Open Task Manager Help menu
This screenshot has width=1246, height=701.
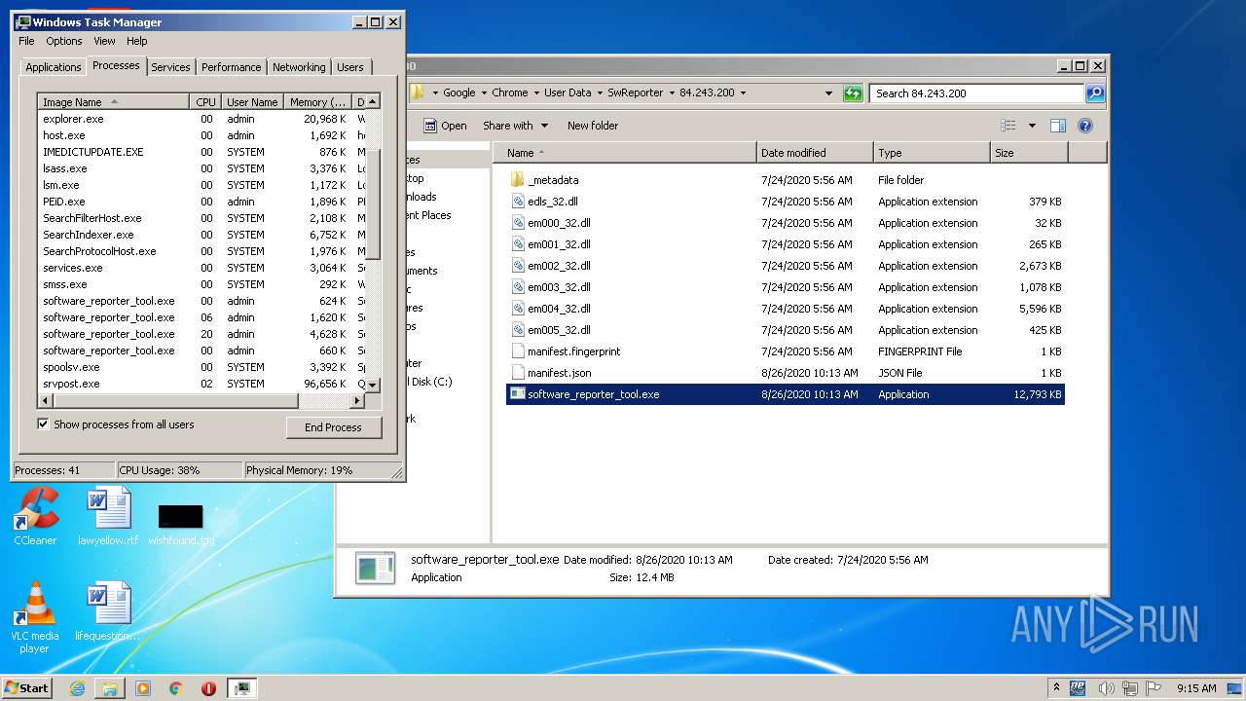point(137,41)
